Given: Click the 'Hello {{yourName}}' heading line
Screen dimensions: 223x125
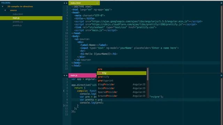Looking at the screenshot, I should coord(99,54).
